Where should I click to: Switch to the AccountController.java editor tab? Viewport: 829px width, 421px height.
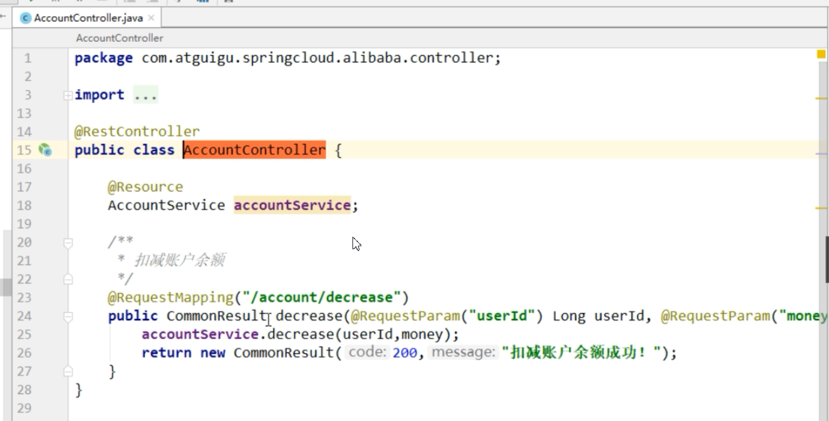pyautogui.click(x=88, y=18)
